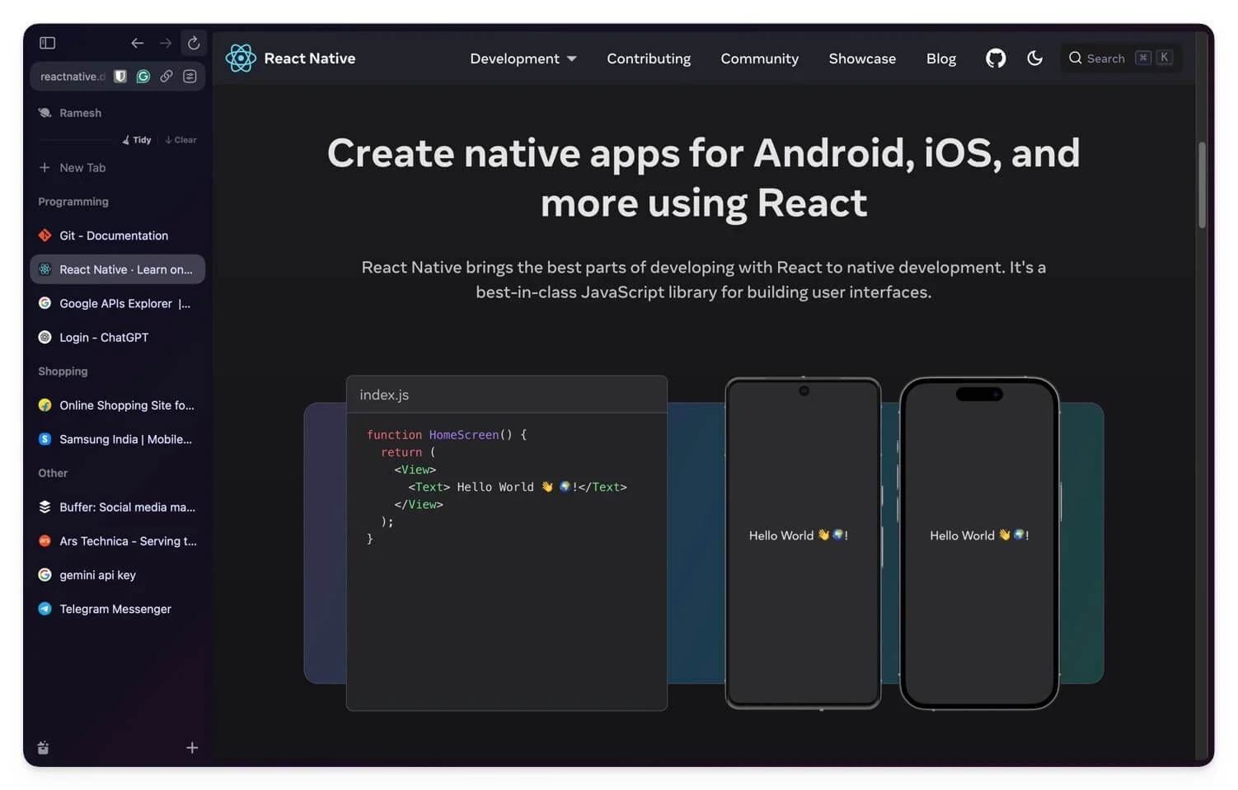1238x790 pixels.
Task: Switch to Git - Documentation tab
Action: tap(118, 236)
